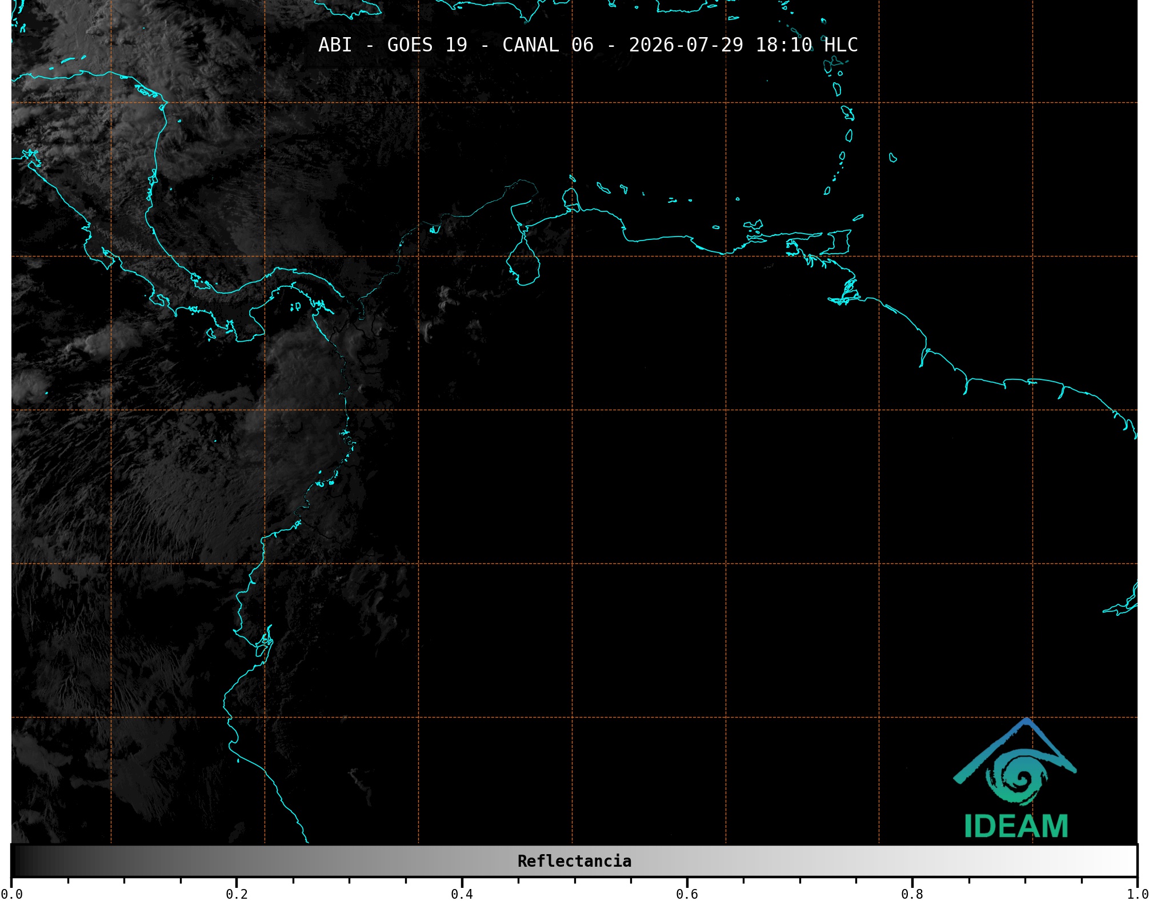Click the IDEAM logo
This screenshot has width=1149, height=901.
pos(1015,778)
